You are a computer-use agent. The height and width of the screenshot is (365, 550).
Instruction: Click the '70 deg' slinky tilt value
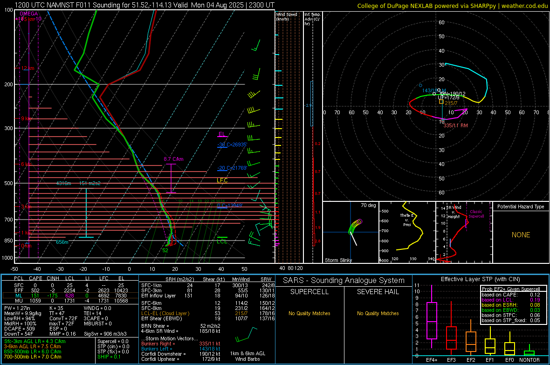[x=368, y=205]
